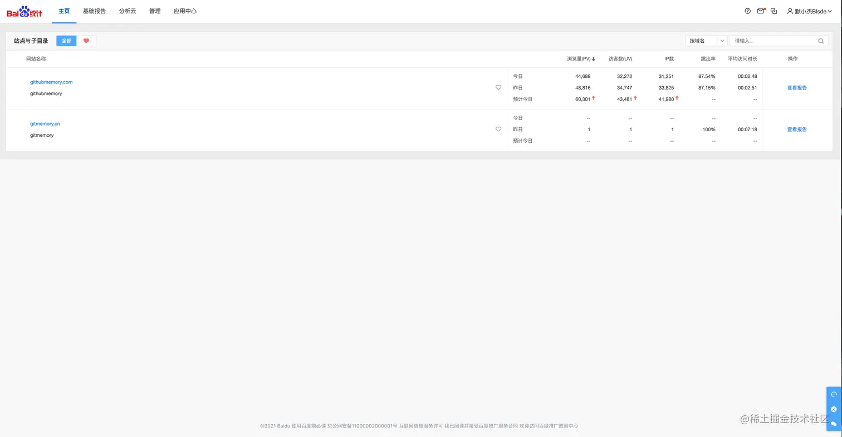The image size is (842, 437).
Task: Click yesterday's UV value 34,747
Action: pos(624,88)
